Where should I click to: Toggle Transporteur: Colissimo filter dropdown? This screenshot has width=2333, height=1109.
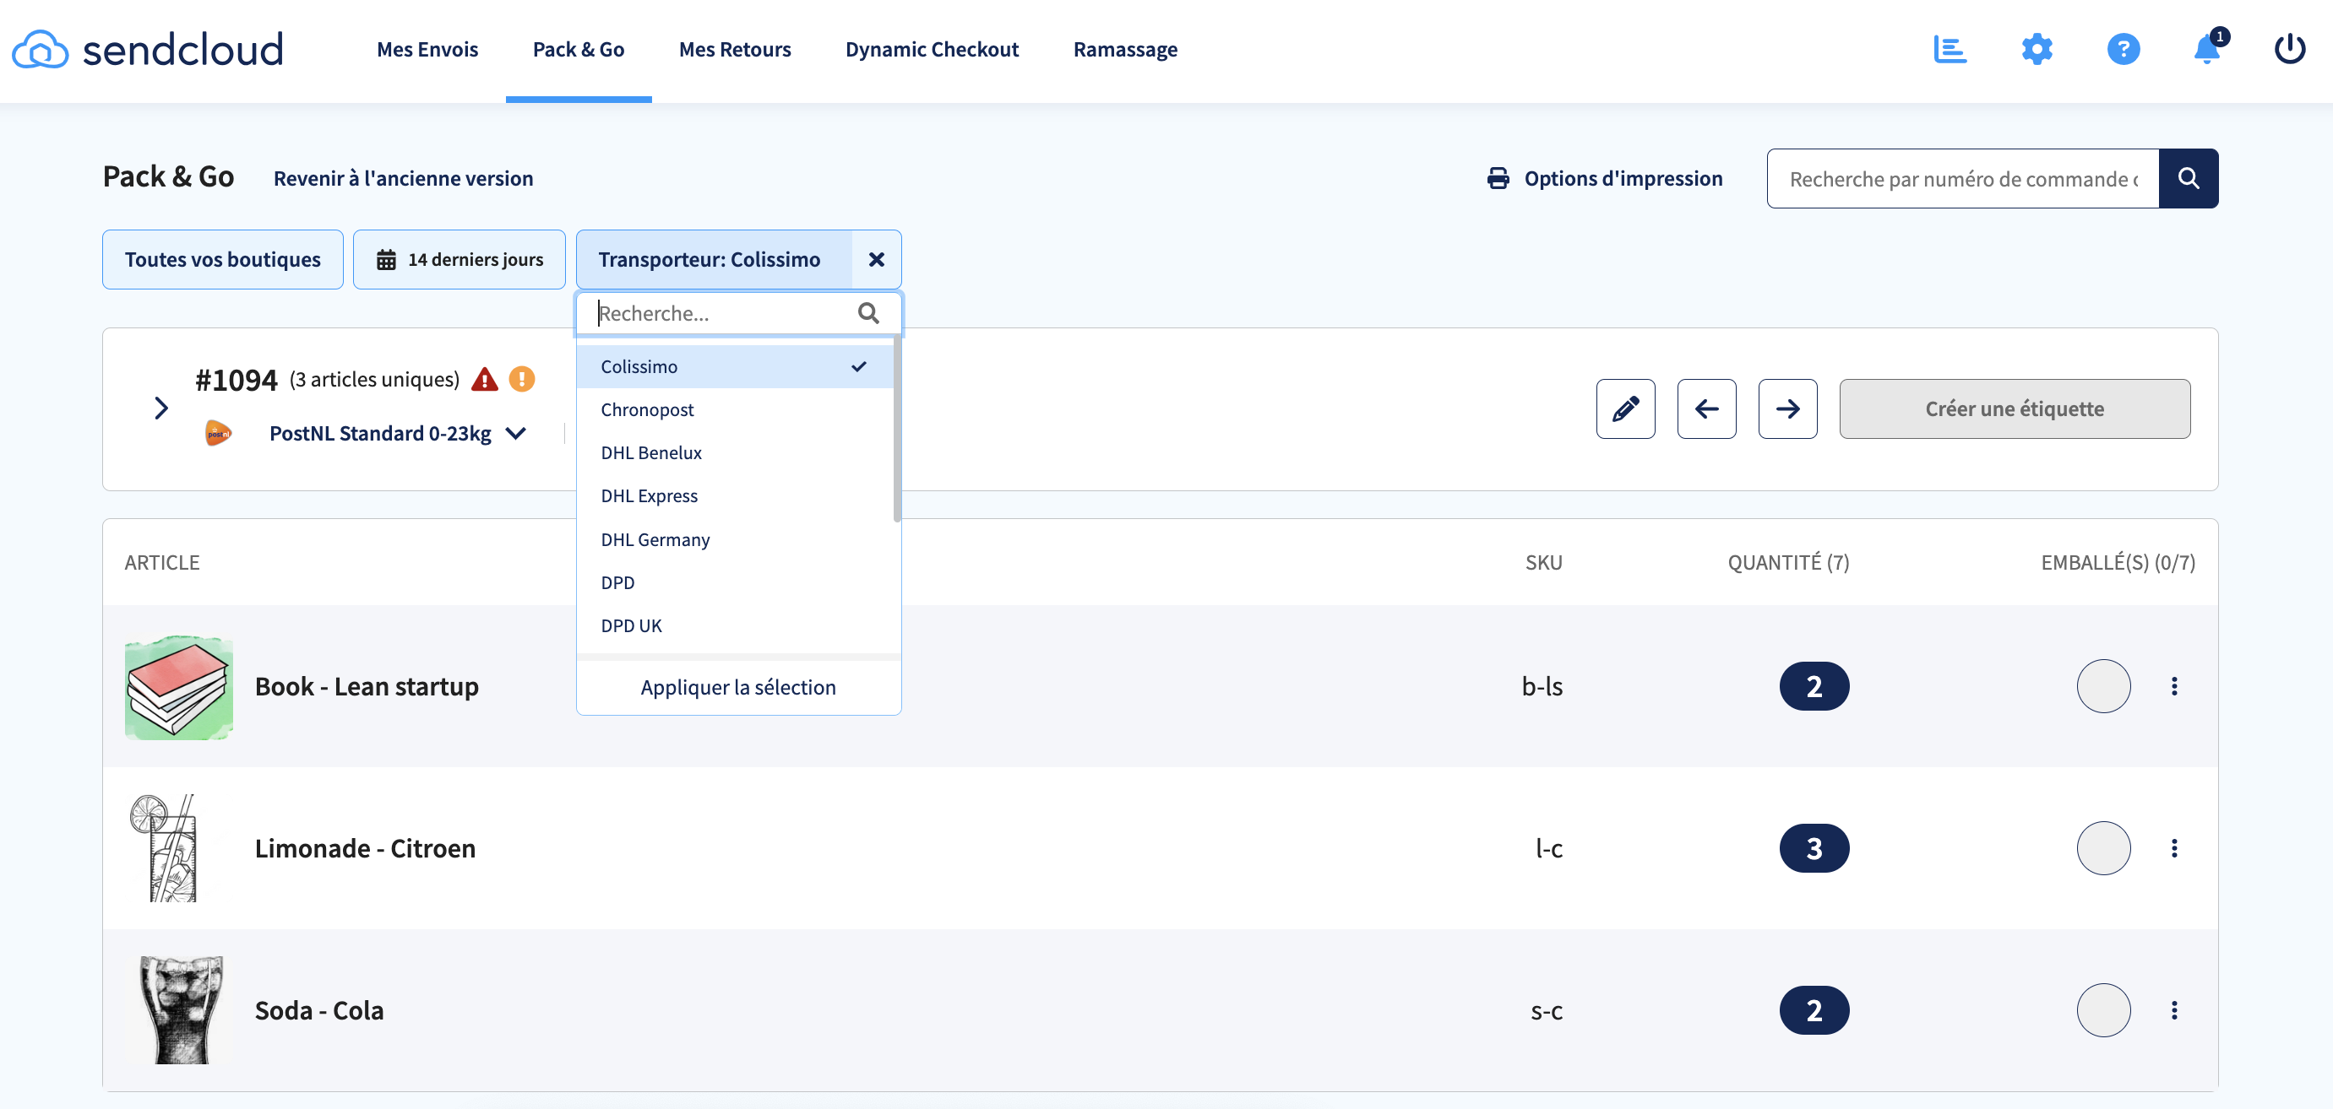[714, 260]
